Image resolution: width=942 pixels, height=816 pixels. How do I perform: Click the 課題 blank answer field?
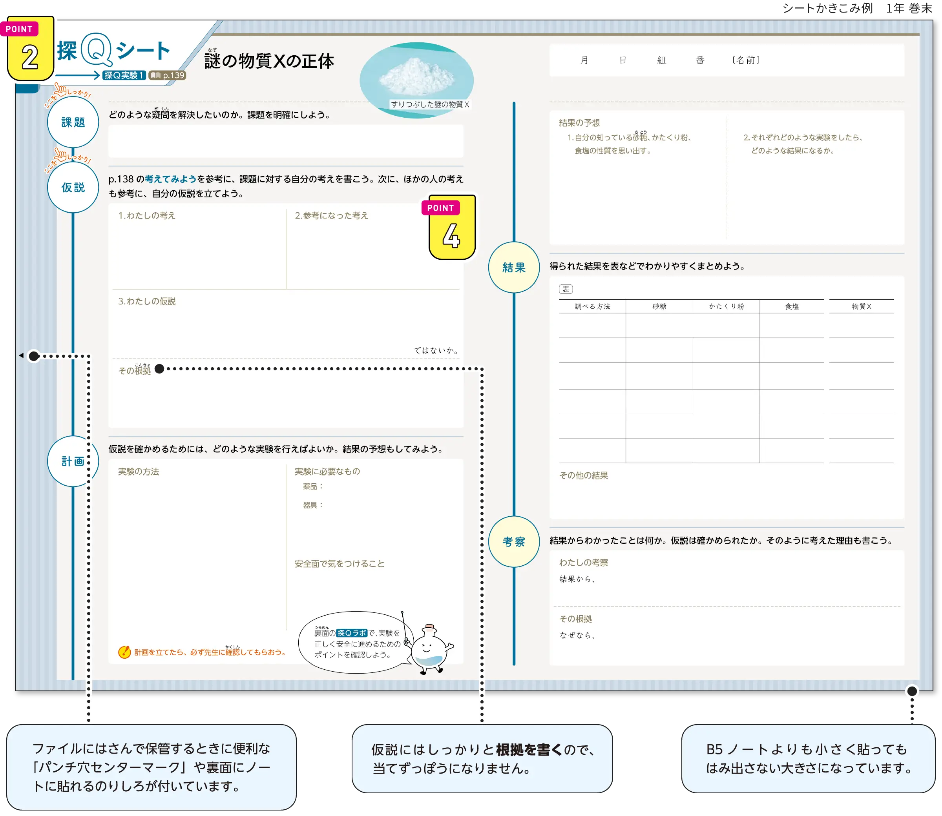pos(286,141)
